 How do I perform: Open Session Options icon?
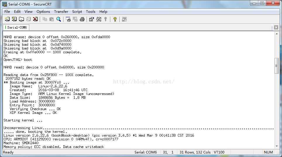coord(92,19)
